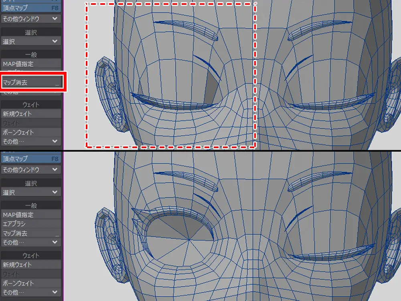Select ボーンウェイト in the lower panel
This screenshot has width=401, height=301.
click(31, 283)
